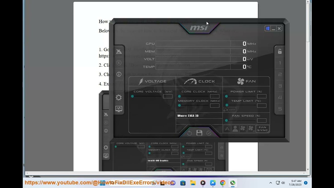This screenshot has width=334, height=188.
Task: Enable user-defined fan control icon
Action: coord(235,129)
